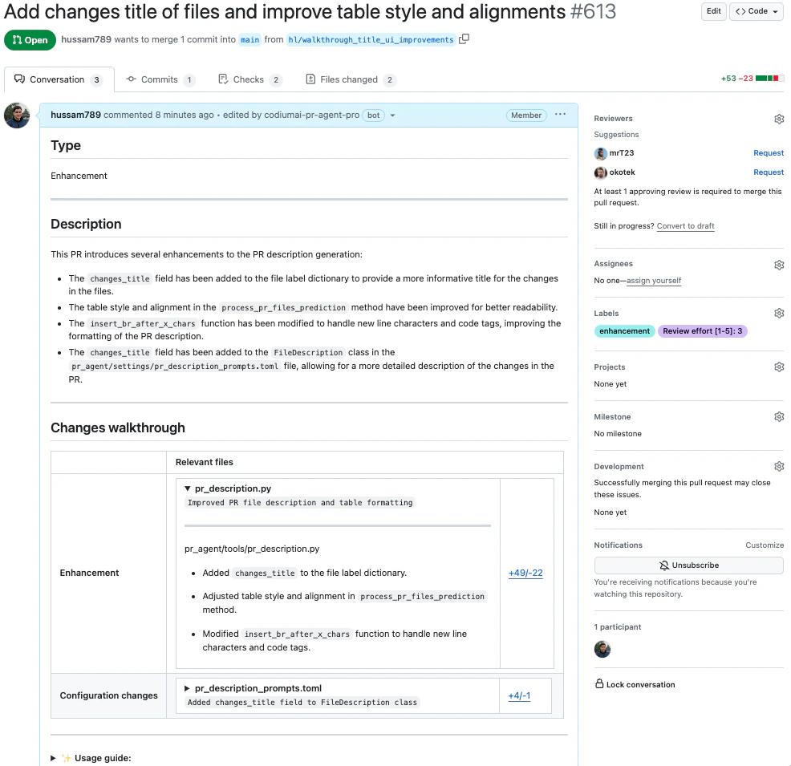This screenshot has width=791, height=766.
Task: Click okotek's reviewer avatar
Action: pyautogui.click(x=600, y=172)
